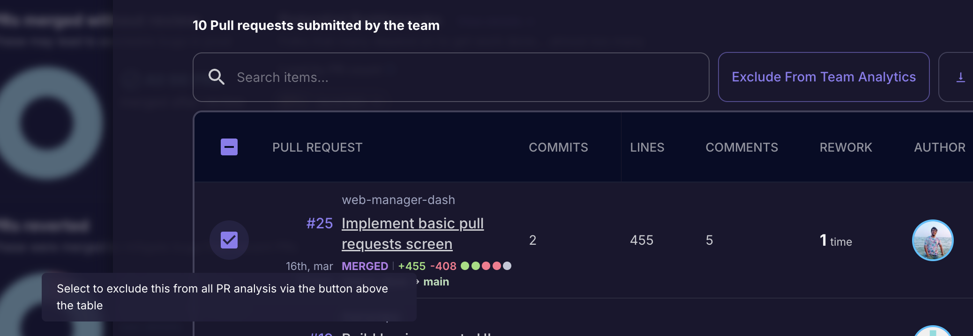973x336 pixels.
Task: Sort by the LINES column header
Action: (647, 147)
